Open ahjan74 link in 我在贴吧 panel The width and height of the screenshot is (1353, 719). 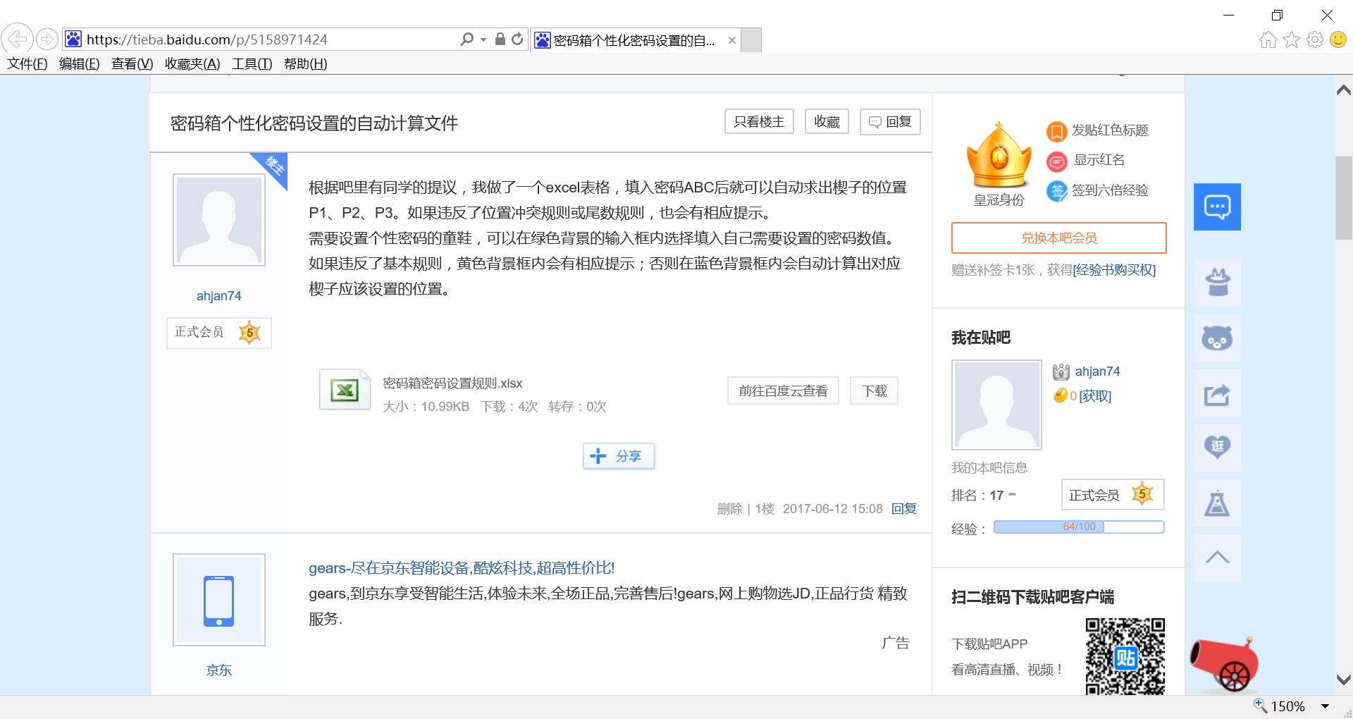click(x=1097, y=371)
